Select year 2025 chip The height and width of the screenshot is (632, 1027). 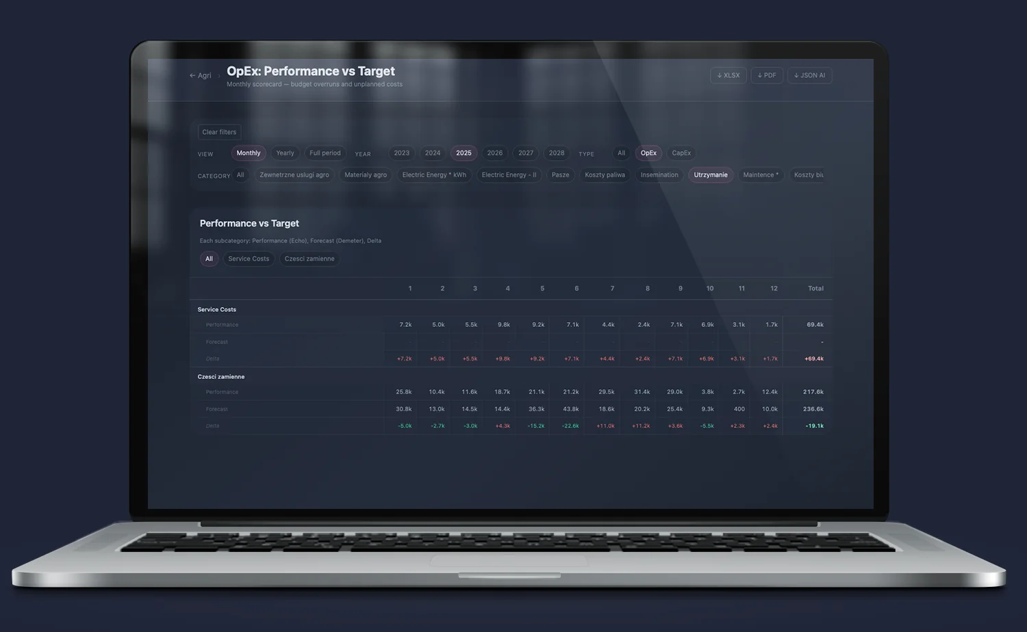464,153
